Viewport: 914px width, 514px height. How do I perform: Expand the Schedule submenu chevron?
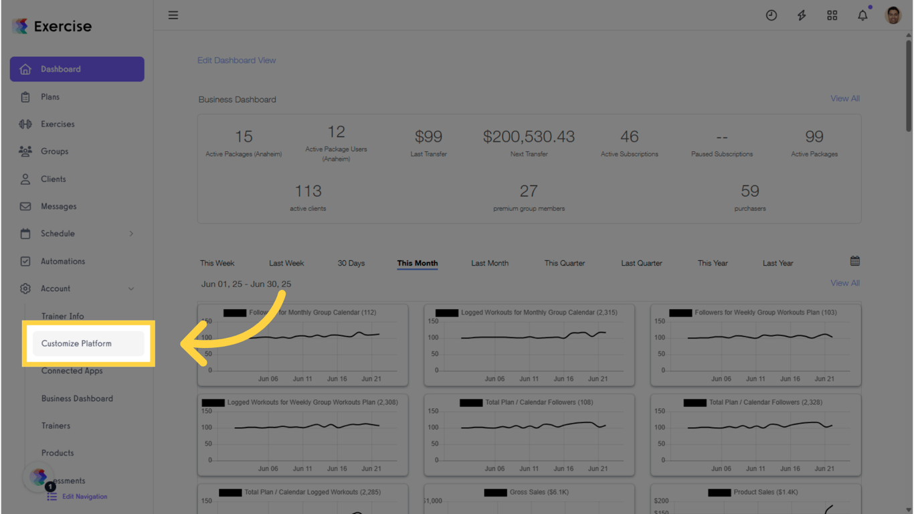tap(132, 234)
